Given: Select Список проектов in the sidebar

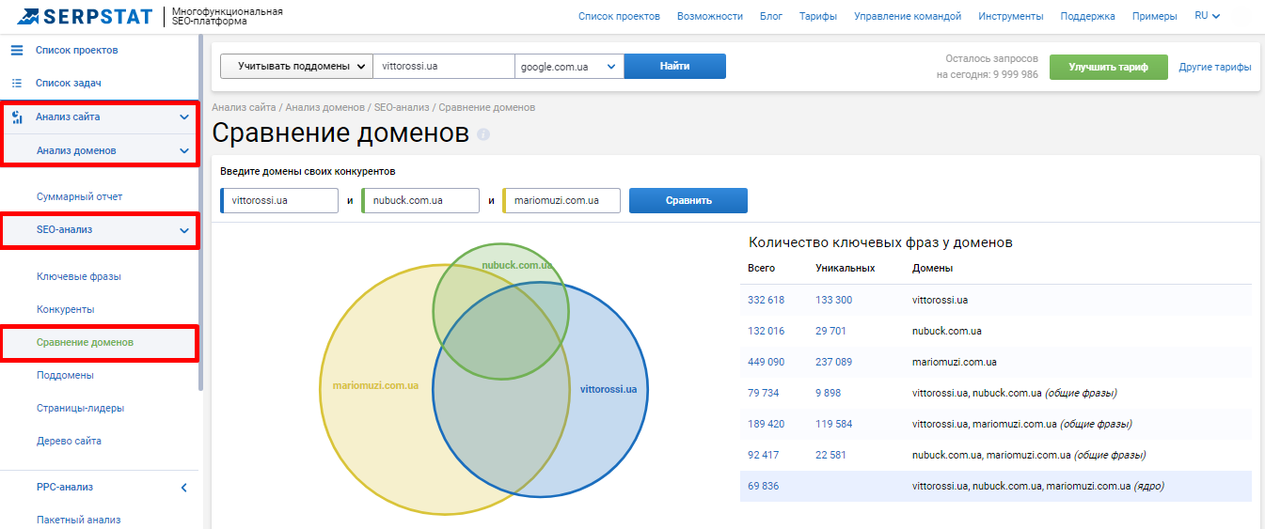Looking at the screenshot, I should click(77, 50).
